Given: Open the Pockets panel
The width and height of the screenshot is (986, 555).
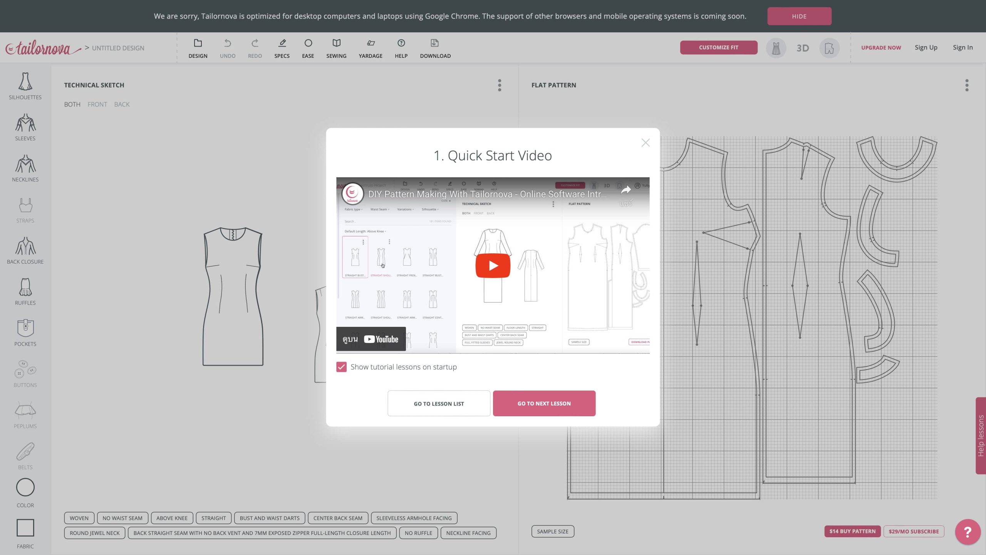Looking at the screenshot, I should pos(25,333).
